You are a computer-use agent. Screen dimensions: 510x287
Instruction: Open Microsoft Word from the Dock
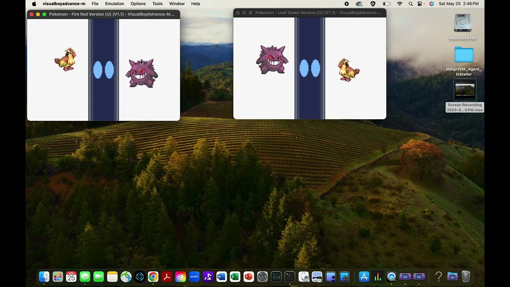221,277
